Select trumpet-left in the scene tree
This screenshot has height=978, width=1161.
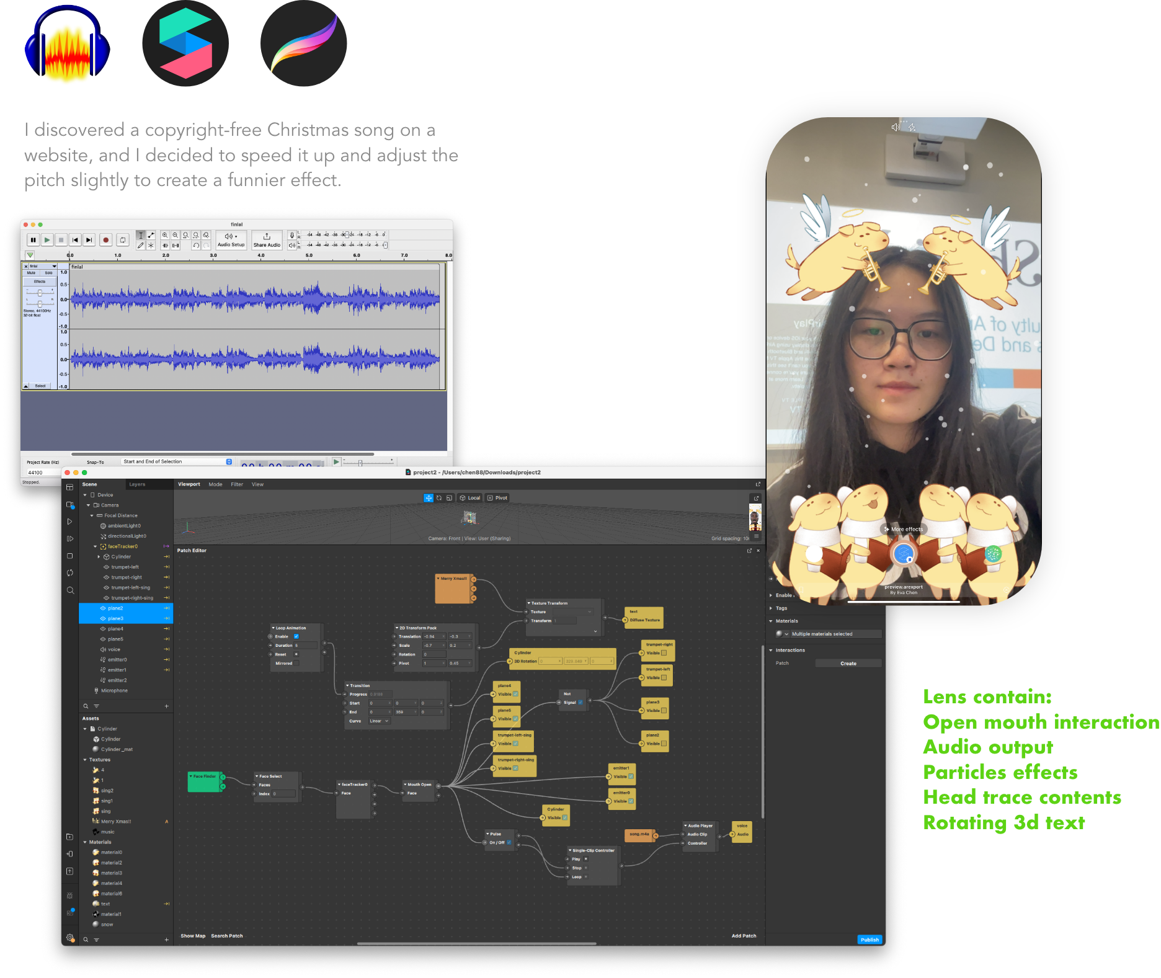click(125, 567)
